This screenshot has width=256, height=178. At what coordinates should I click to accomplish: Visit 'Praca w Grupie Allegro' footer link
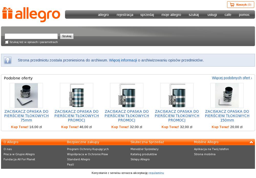[19, 154]
